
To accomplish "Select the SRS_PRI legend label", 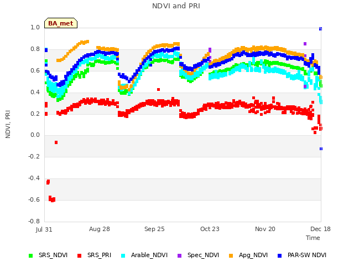I will point(100,255).
